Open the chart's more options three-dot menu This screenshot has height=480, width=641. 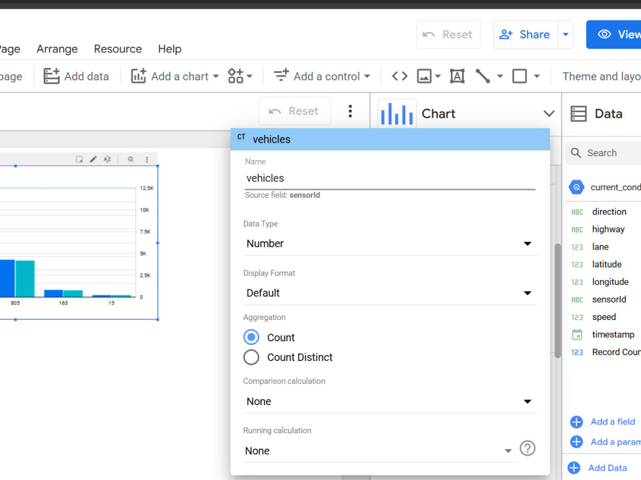tap(147, 159)
